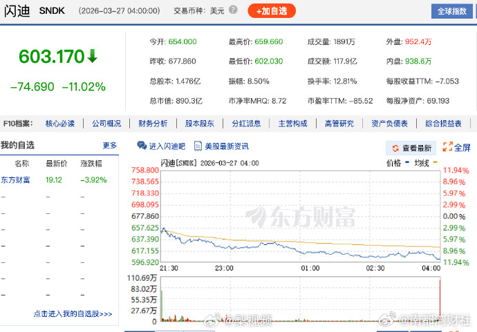477x332 pixels.
Task: Open the 进入闪迪吧 link
Action: [x=167, y=146]
